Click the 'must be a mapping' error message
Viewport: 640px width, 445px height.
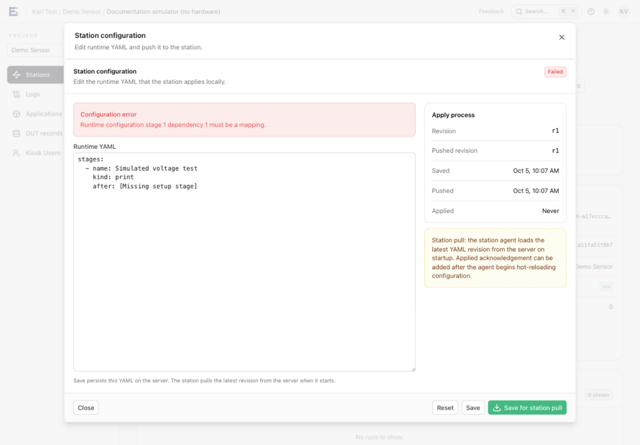(173, 125)
